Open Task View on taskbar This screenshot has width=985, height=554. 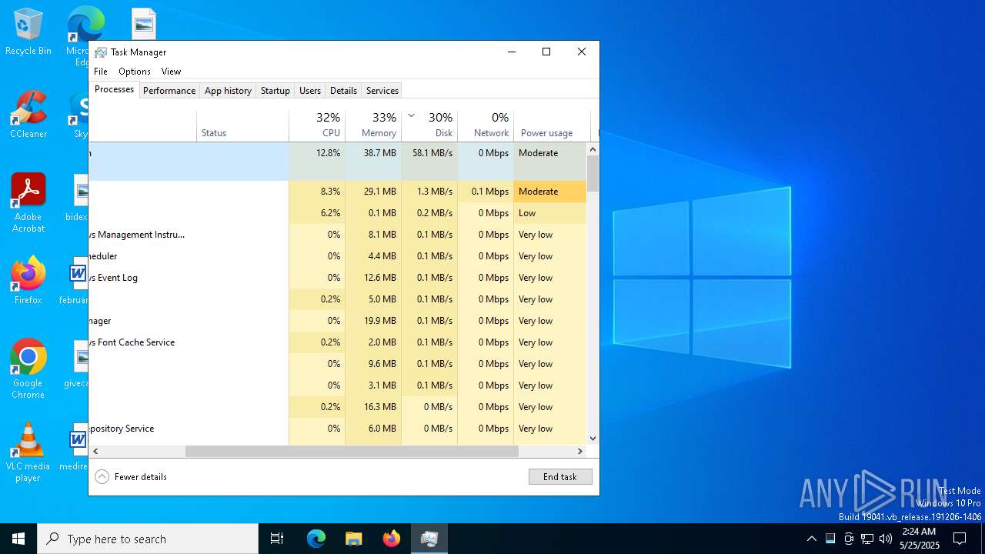coord(277,539)
